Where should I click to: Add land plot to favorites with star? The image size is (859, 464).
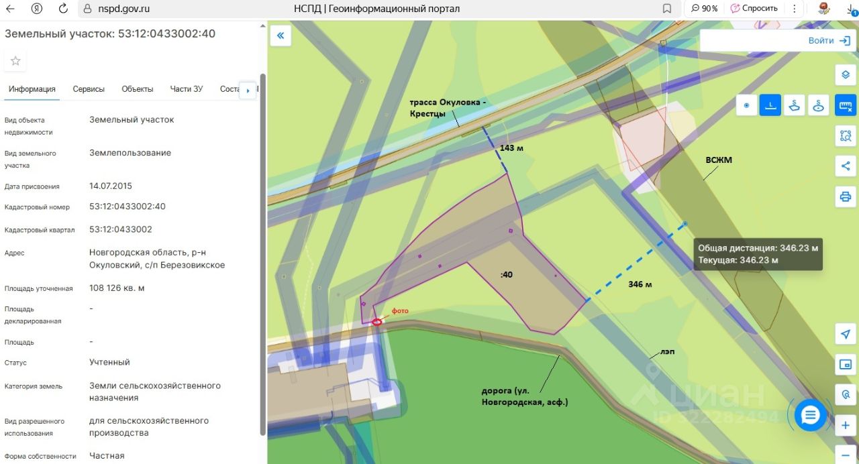click(15, 61)
